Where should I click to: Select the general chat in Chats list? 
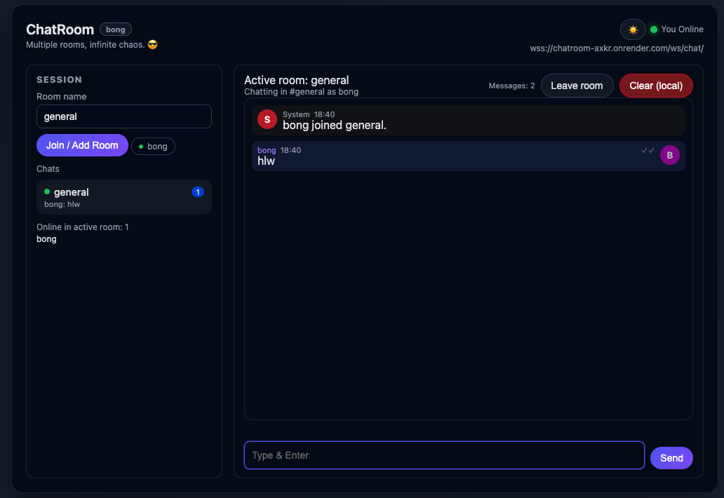point(123,197)
